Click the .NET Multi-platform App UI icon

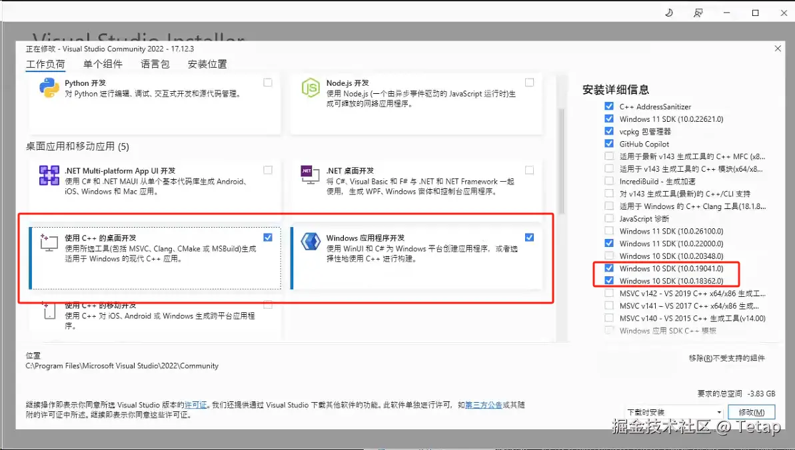coord(49,175)
